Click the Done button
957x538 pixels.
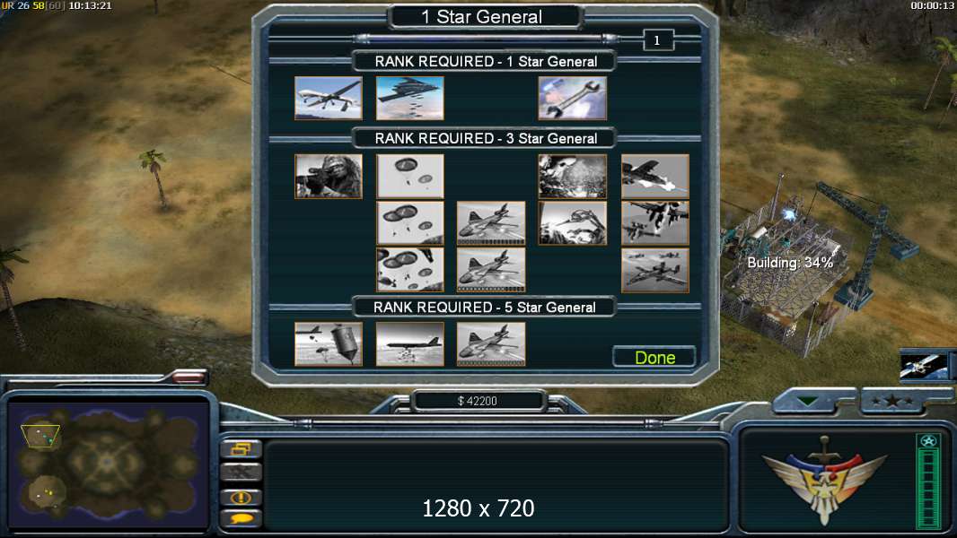coord(654,357)
